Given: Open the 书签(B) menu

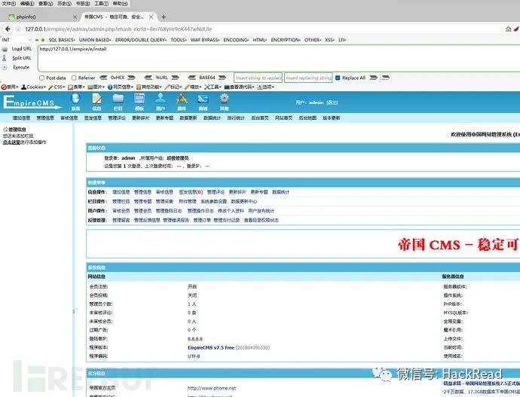Looking at the screenshot, I should (x=83, y=4).
